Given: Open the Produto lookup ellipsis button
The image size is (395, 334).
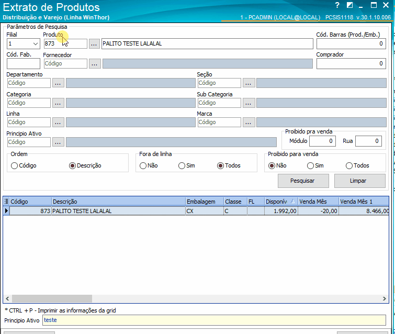Looking at the screenshot, I should [x=94, y=44].
